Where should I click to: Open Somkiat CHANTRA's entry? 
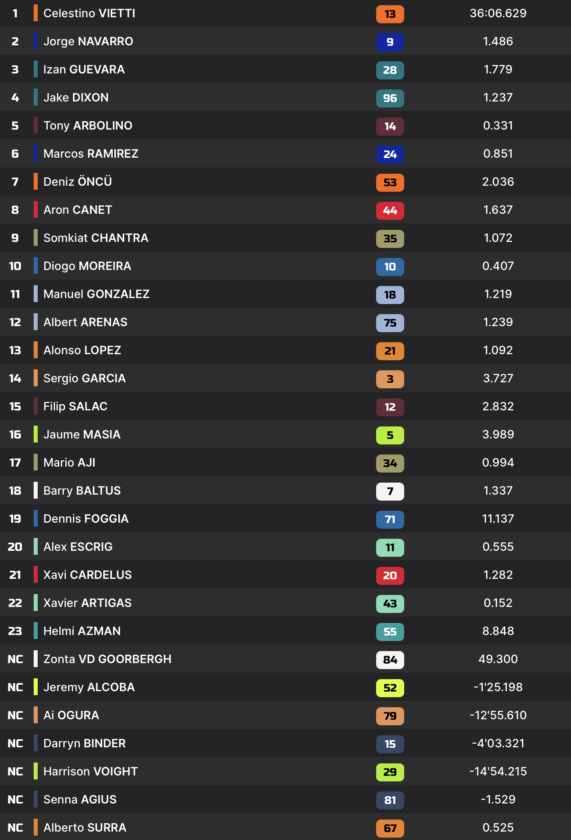96,238
